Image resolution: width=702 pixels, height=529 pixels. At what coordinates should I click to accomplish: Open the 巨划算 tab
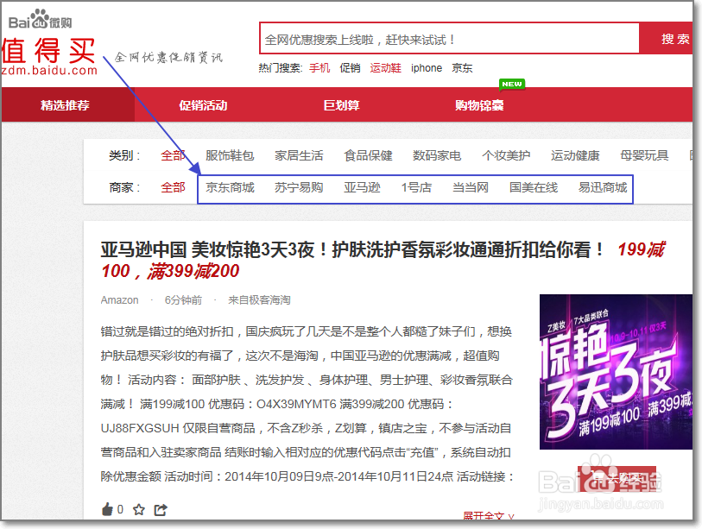click(342, 105)
